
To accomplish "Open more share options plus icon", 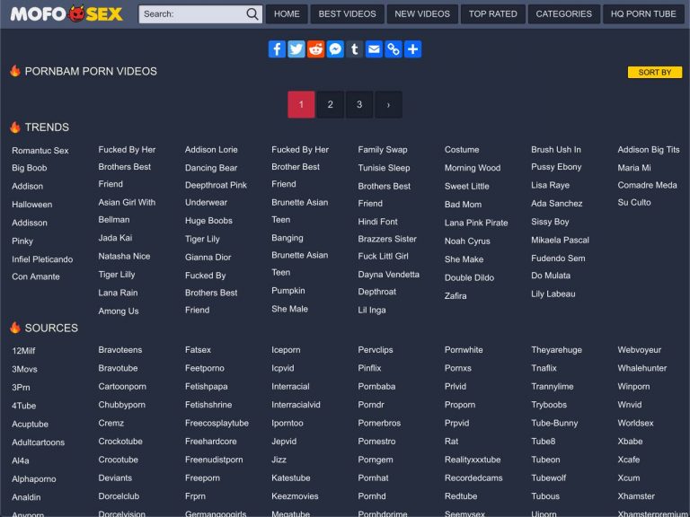I will point(412,48).
